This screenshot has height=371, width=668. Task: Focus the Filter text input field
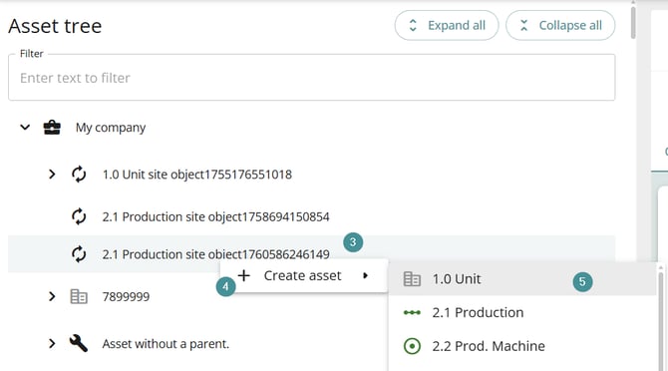[311, 78]
